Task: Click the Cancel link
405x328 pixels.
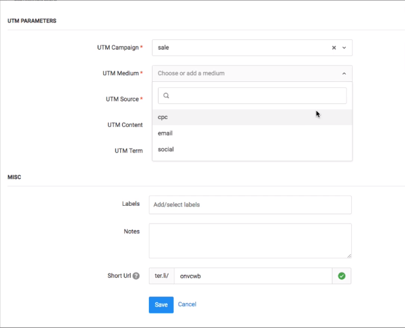Action: point(187,304)
